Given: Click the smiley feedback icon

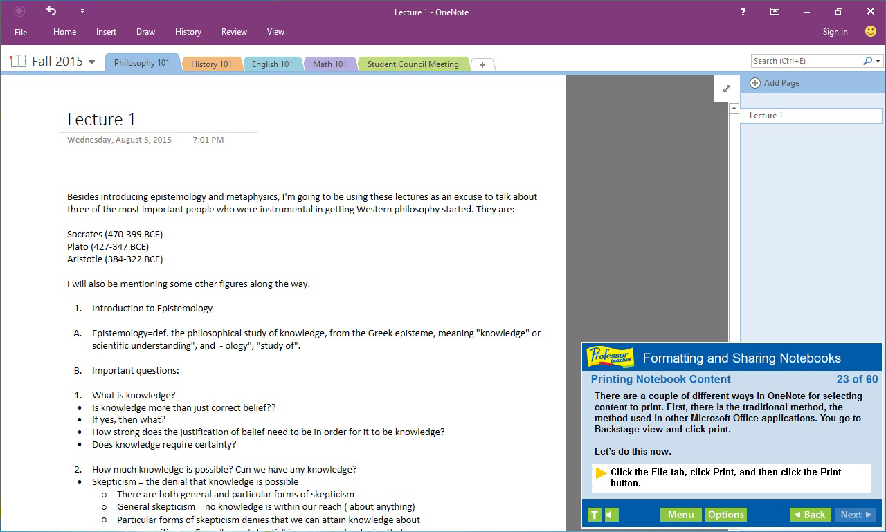Looking at the screenshot, I should 870,30.
